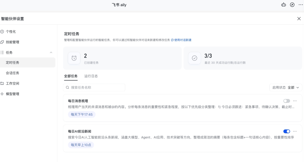Open the robot assistant icon in the top bar
Screen dimensions: 304x162
283,5
